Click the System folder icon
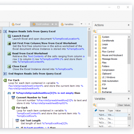Image resolution: width=134 pixels, height=134 pixels. (x=100, y=37)
